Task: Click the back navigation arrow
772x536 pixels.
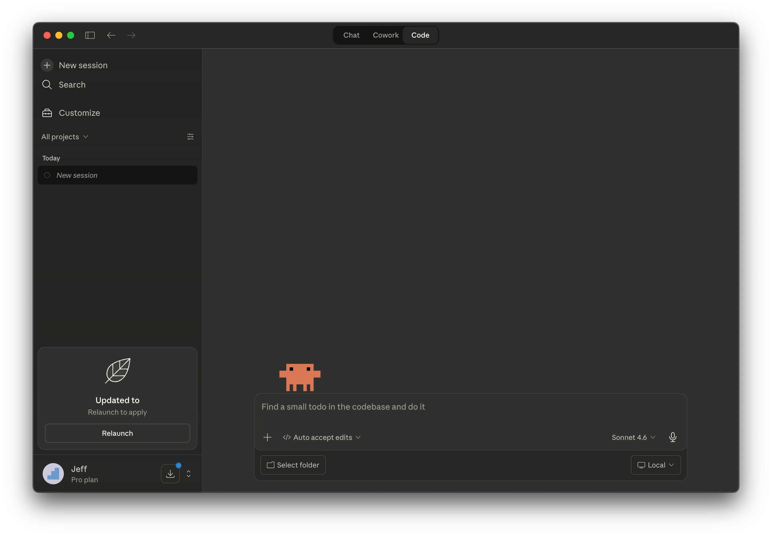Action: (111, 35)
